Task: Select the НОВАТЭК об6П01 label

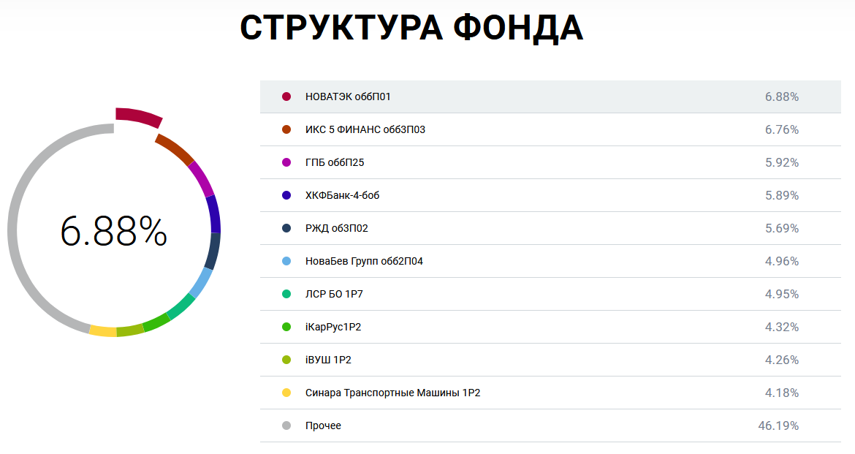Action: pos(348,97)
